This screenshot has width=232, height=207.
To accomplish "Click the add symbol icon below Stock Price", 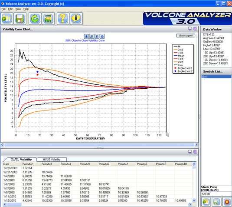I will 206,202.
